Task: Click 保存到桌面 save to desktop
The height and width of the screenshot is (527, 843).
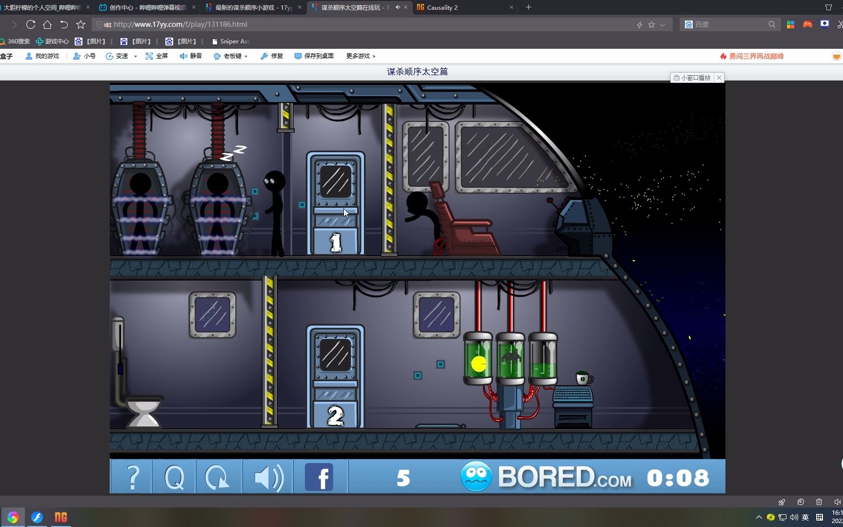Action: tap(314, 56)
